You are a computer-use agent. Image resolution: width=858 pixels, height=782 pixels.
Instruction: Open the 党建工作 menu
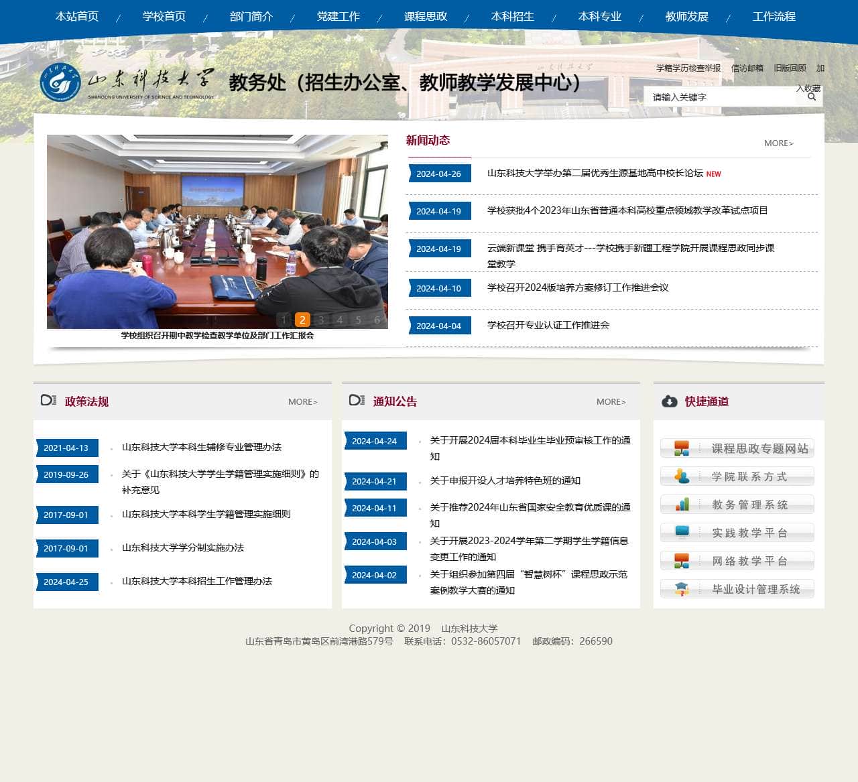point(339,17)
